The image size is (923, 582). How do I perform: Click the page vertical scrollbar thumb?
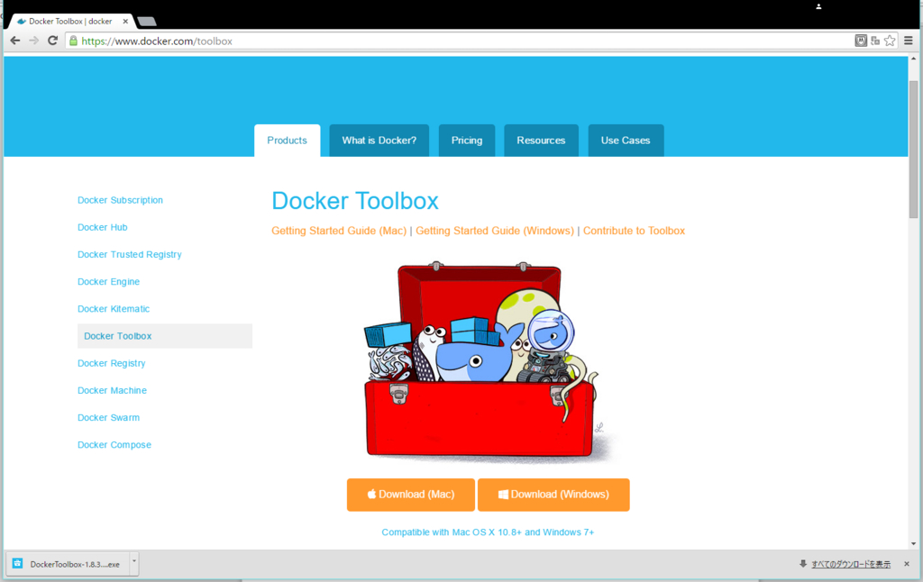(913, 150)
